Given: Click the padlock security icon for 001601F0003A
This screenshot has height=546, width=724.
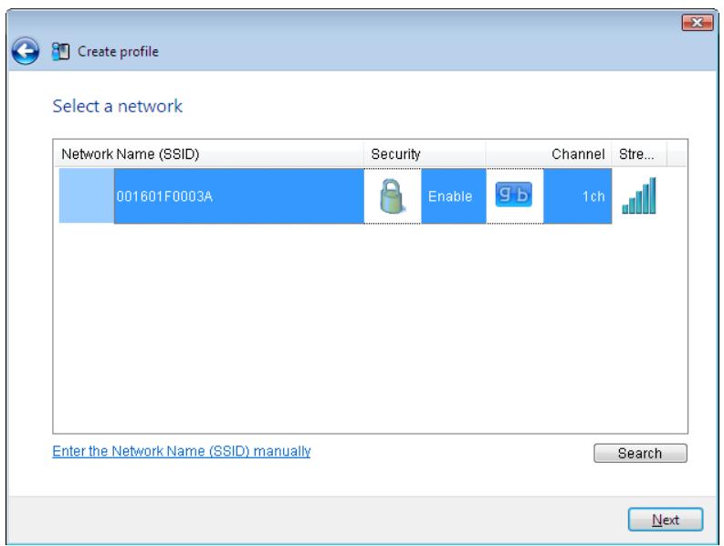Looking at the screenshot, I should tap(392, 196).
